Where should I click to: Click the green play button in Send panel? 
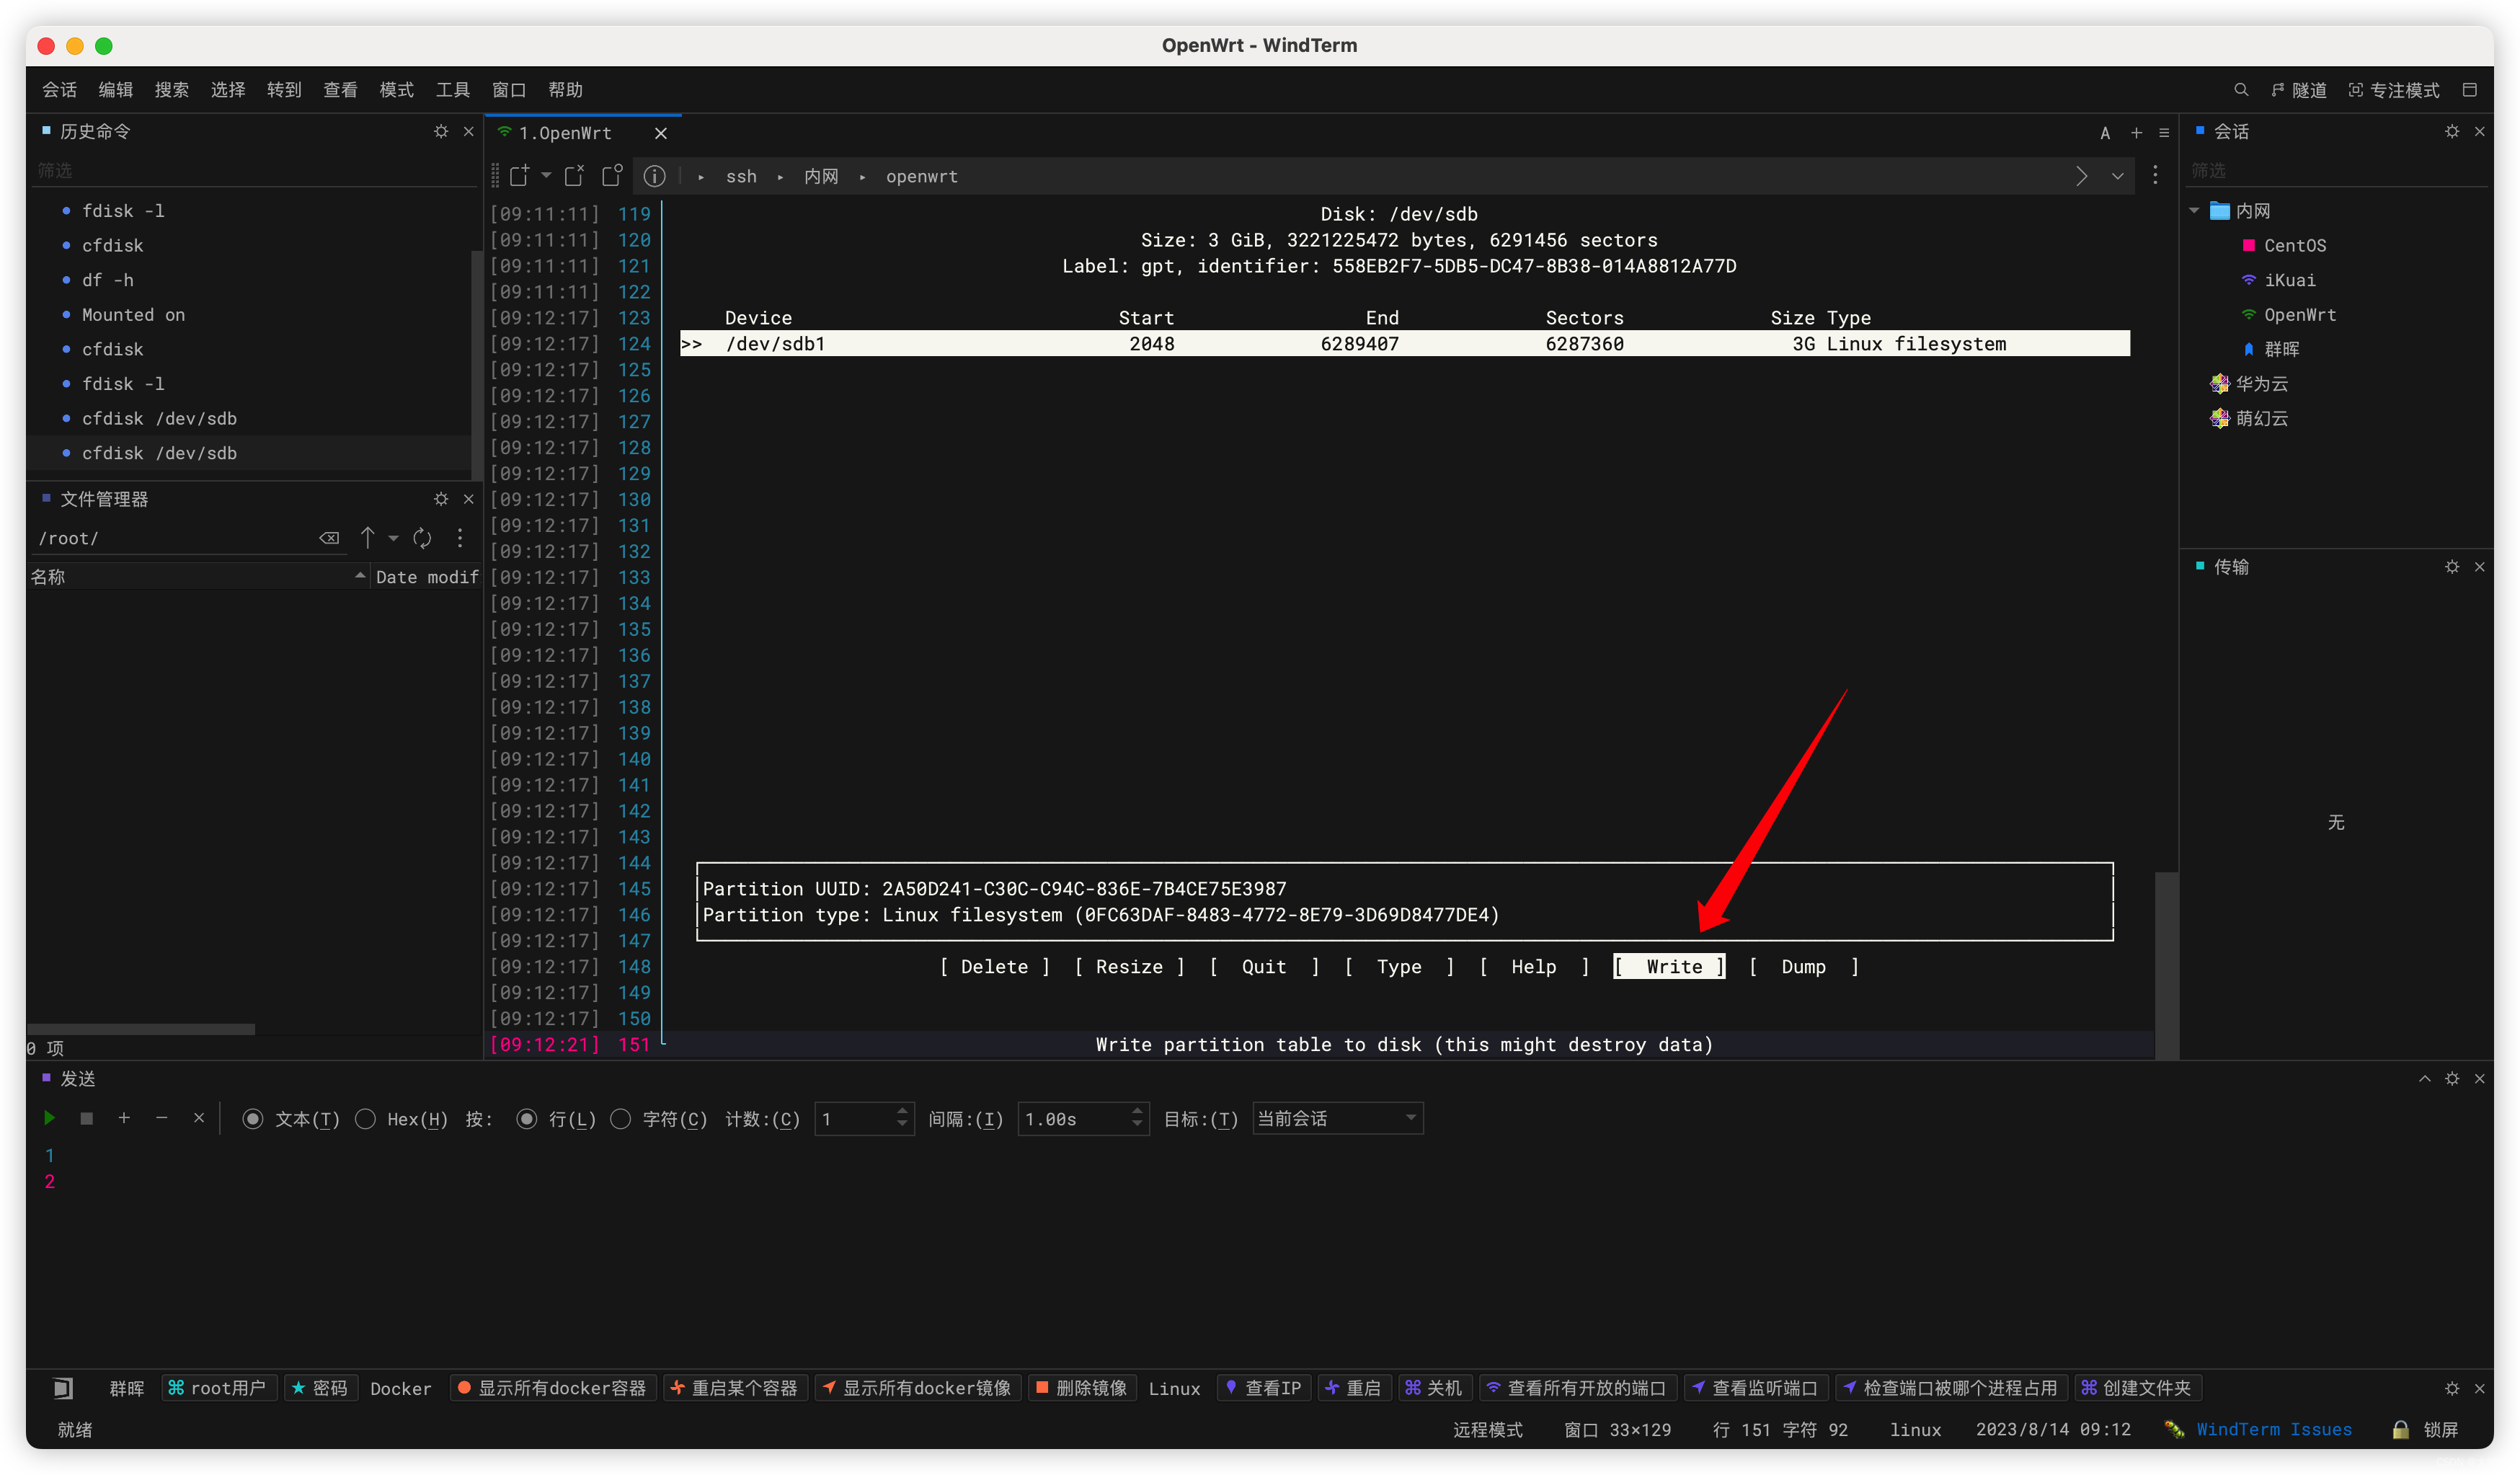point(49,1118)
